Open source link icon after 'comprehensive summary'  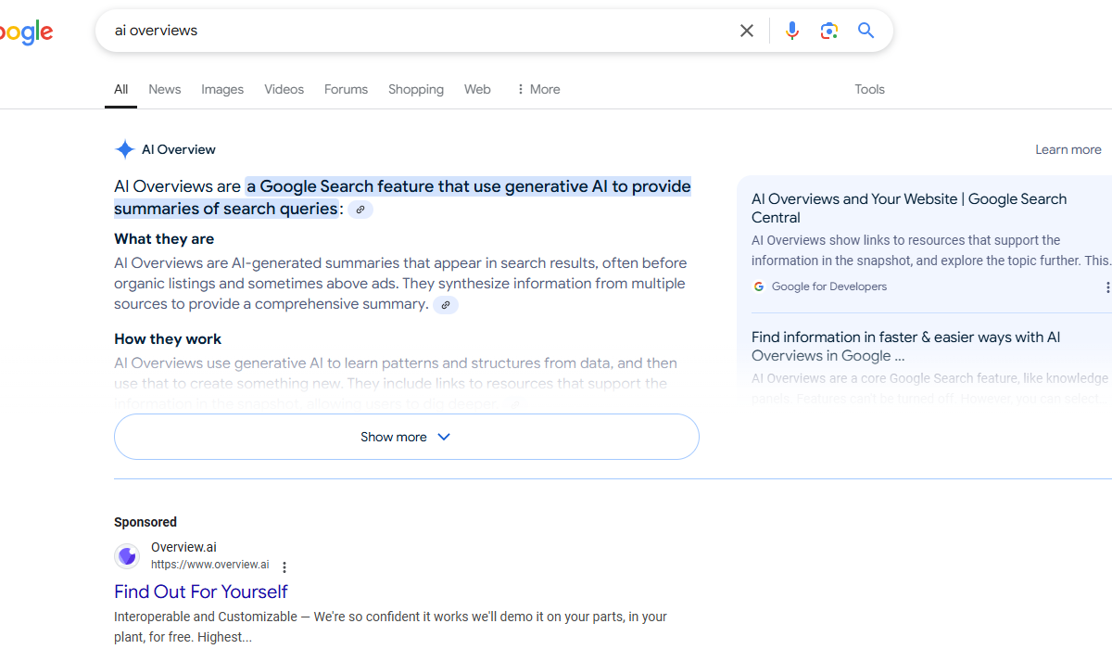tap(446, 305)
